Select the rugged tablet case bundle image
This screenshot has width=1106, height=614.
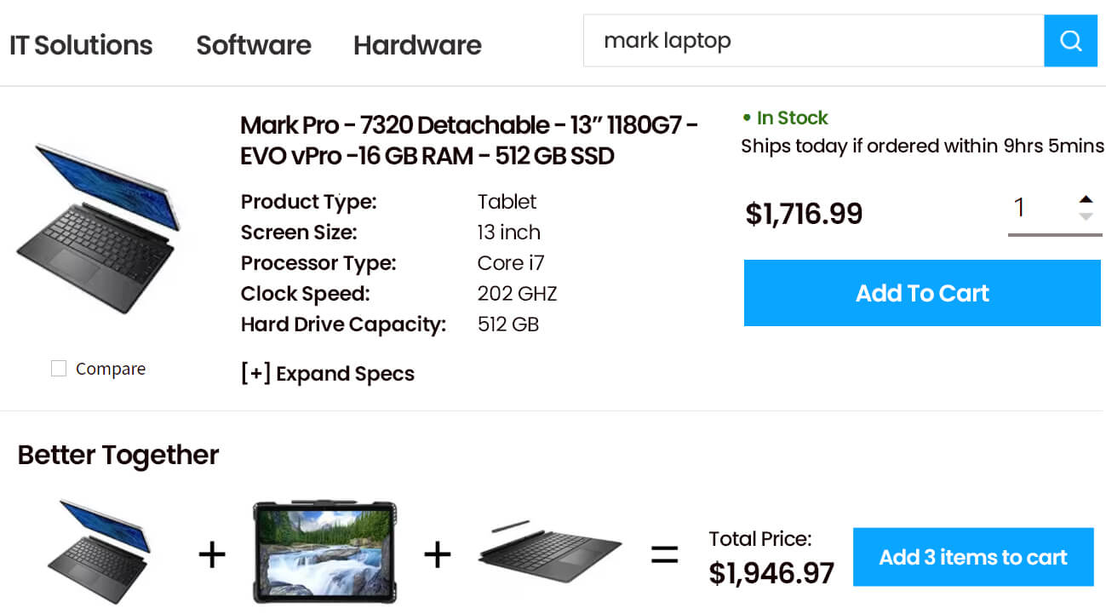coord(324,552)
